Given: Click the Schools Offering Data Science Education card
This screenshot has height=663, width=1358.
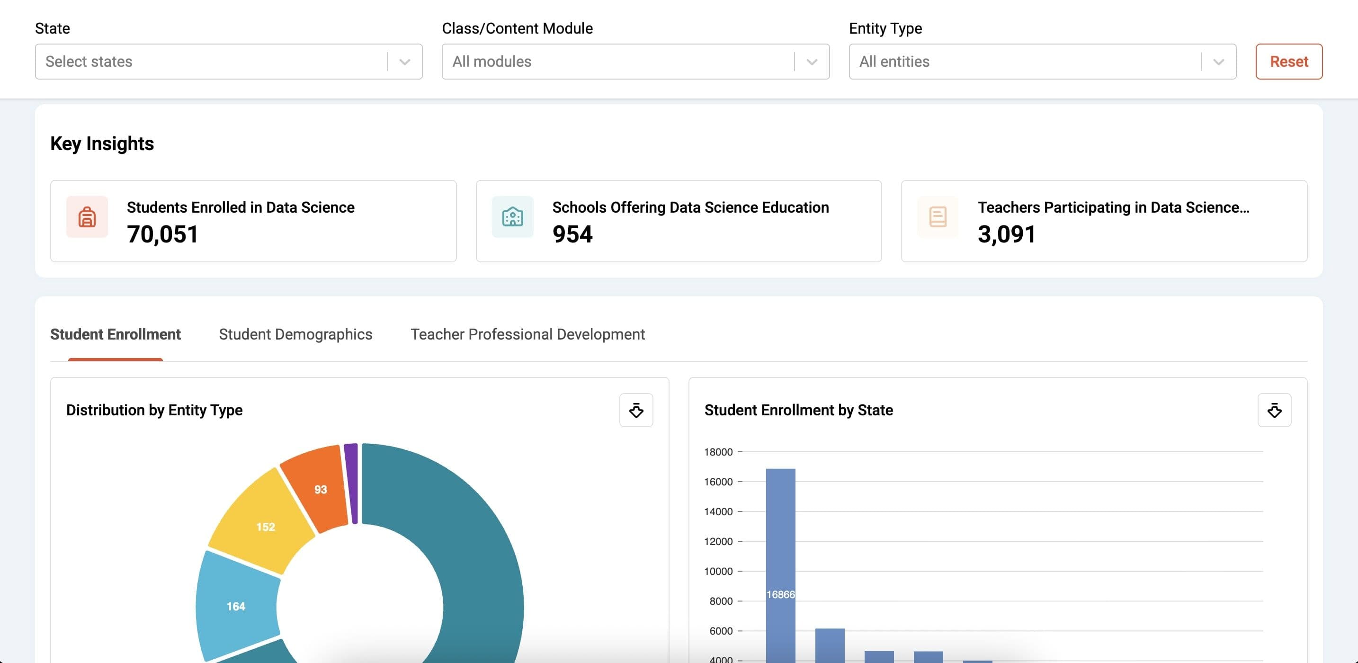Looking at the screenshot, I should point(679,221).
